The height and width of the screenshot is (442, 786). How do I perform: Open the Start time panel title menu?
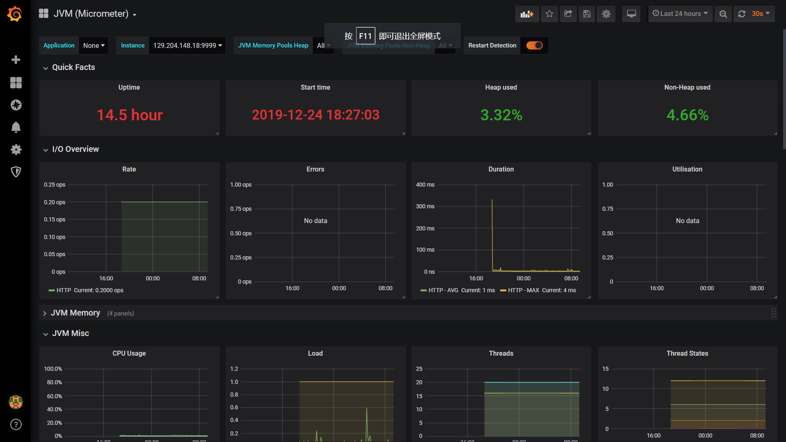315,88
